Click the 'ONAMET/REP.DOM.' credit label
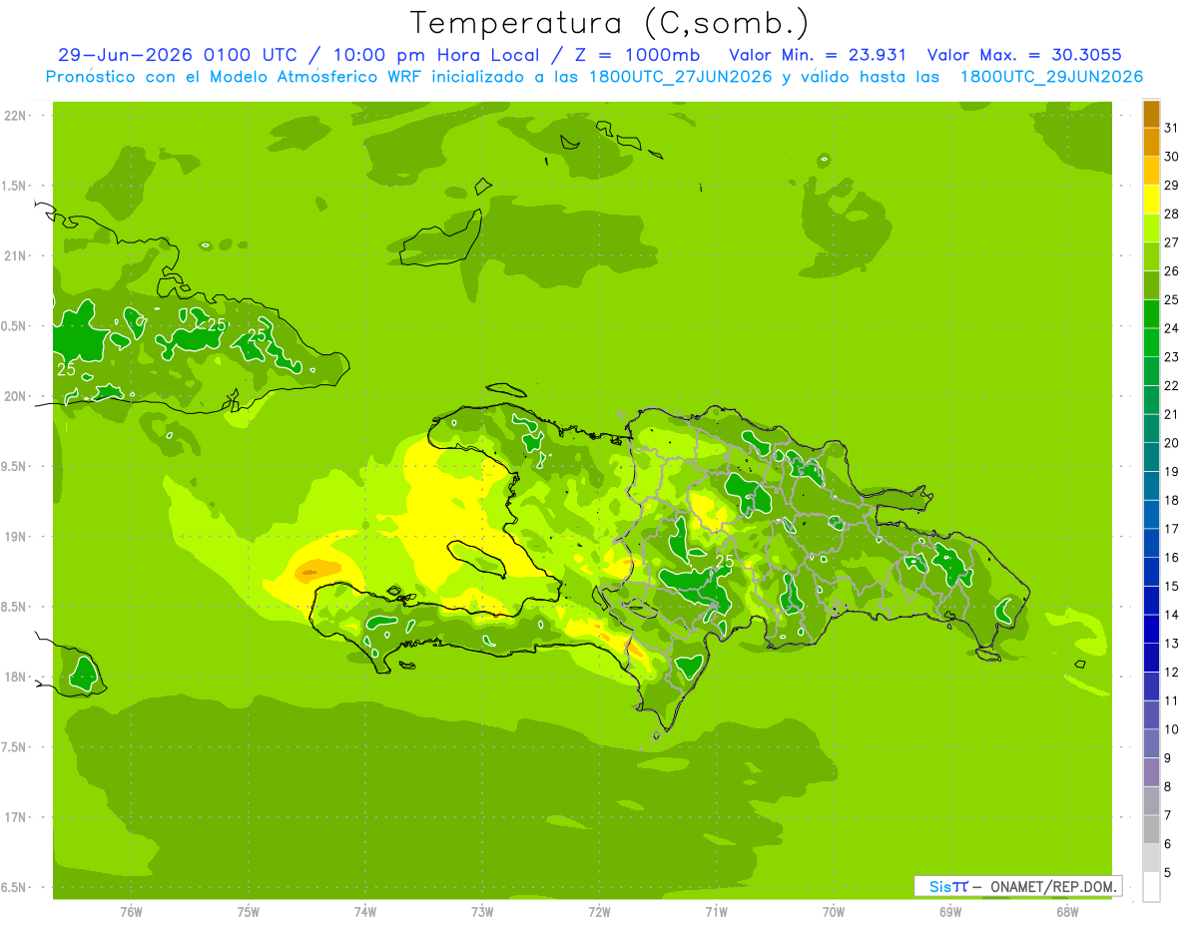The width and height of the screenshot is (1198, 925). [x=1053, y=886]
